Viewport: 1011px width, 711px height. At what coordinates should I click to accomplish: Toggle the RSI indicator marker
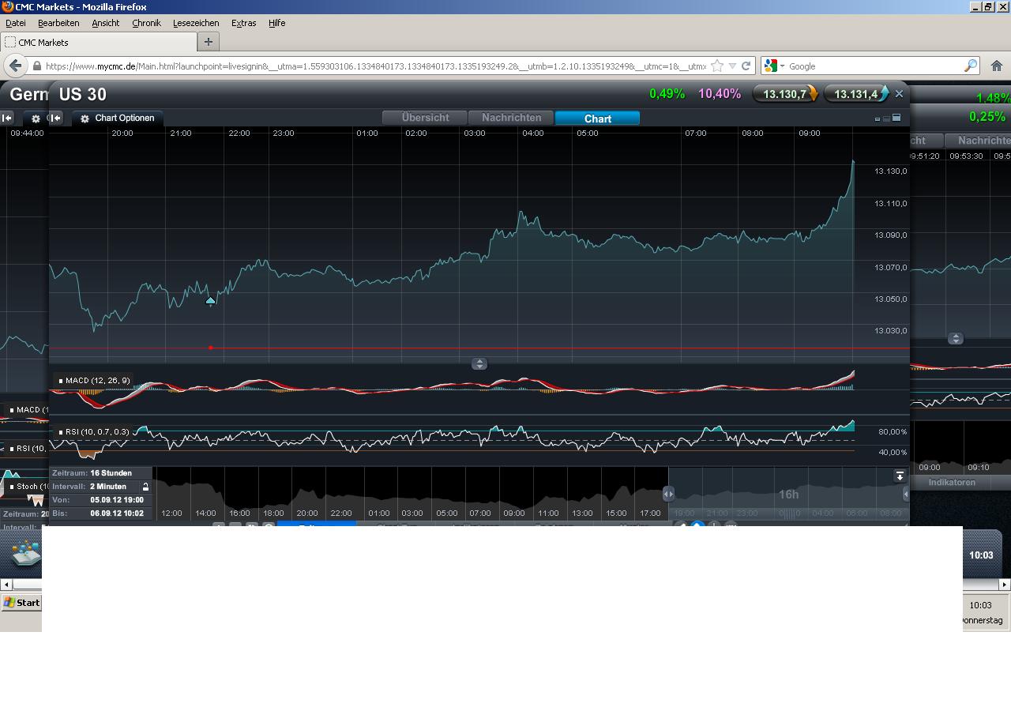pos(61,432)
